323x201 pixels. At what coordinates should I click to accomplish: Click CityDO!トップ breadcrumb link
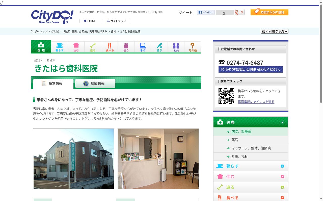point(39,32)
